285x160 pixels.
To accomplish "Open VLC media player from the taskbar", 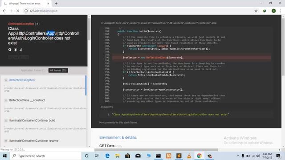I will (x=189, y=156).
